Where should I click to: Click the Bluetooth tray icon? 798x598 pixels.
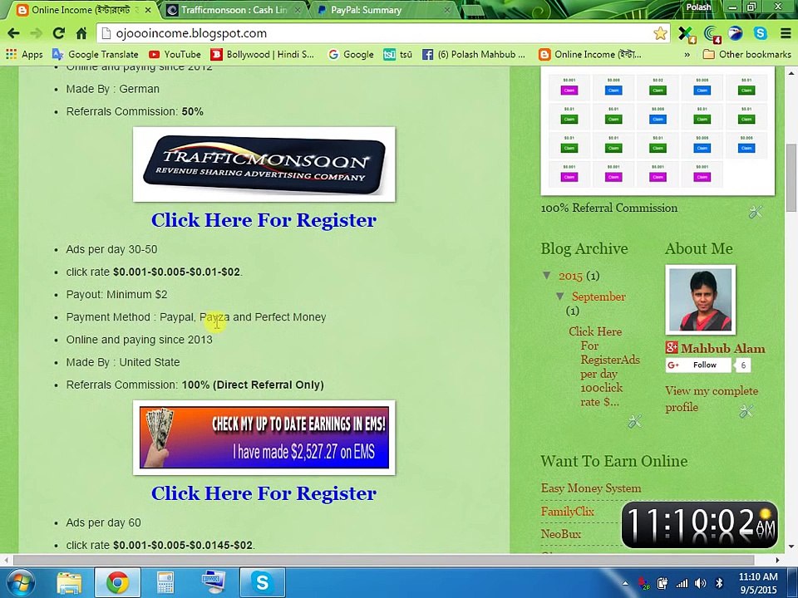click(x=719, y=583)
